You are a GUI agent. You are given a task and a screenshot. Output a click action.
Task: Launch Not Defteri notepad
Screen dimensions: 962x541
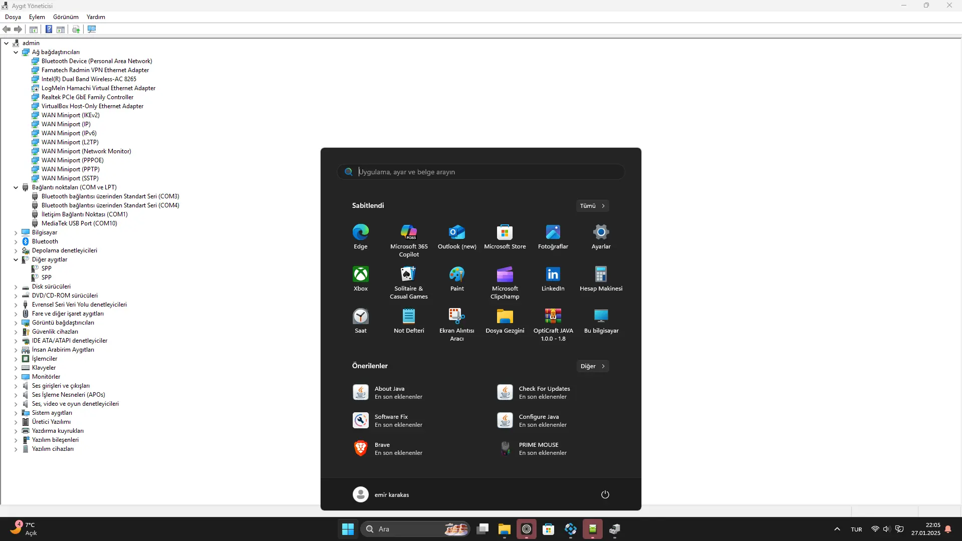[x=409, y=321]
